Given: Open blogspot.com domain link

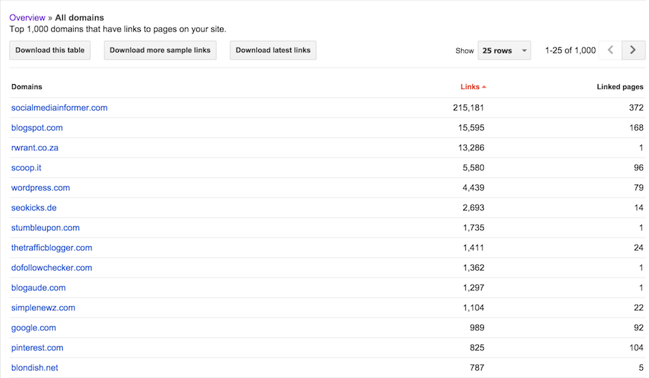Looking at the screenshot, I should coord(37,128).
